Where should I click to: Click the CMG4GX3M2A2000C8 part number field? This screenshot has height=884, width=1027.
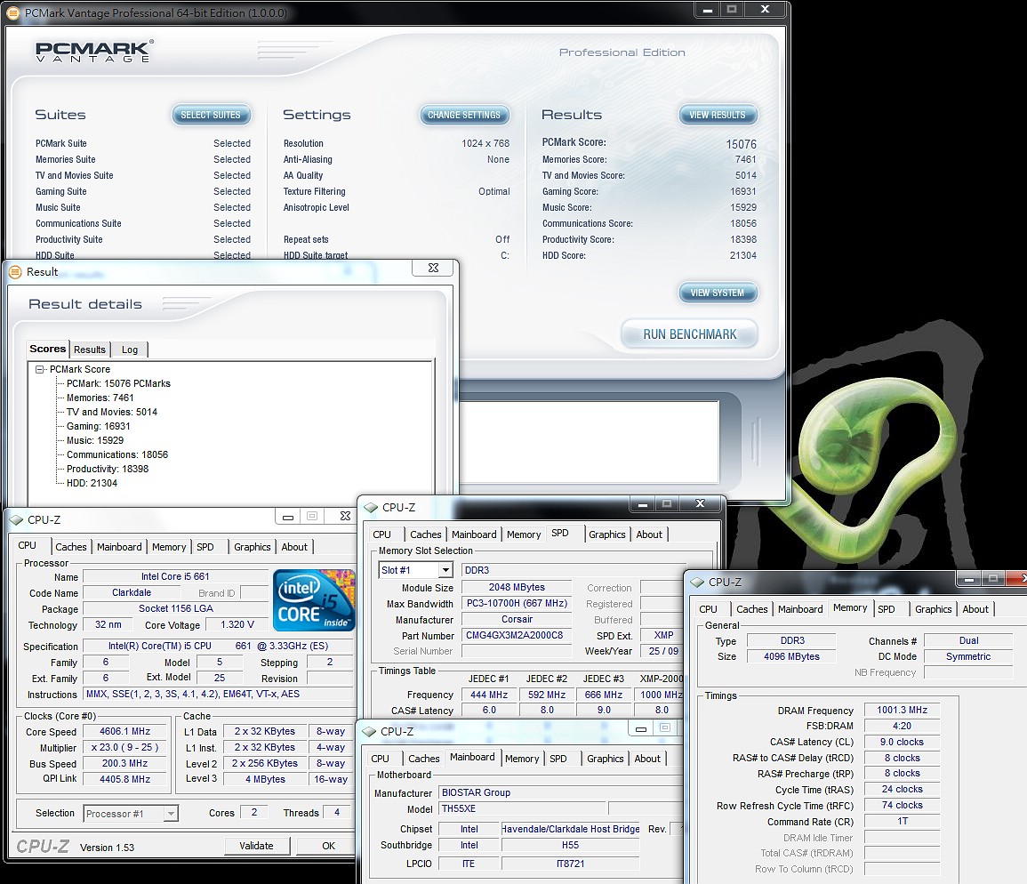(515, 635)
